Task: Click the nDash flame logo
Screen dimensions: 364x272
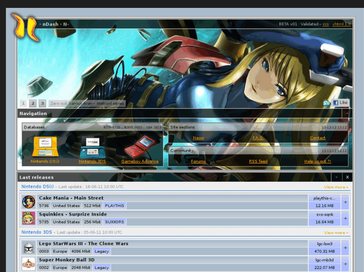Action: [25, 27]
